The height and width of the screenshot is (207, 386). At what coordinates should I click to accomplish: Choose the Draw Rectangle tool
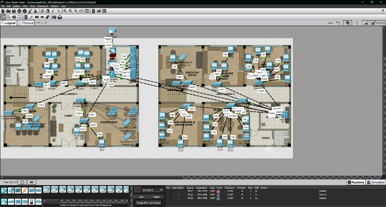click(x=37, y=17)
